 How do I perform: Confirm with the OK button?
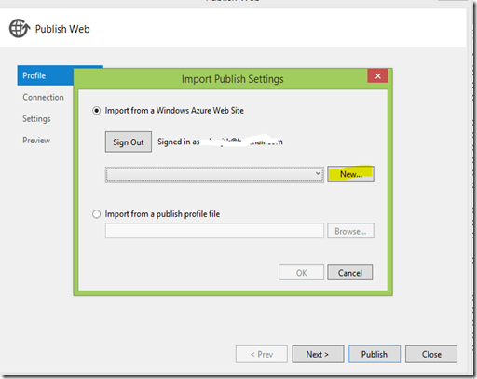(301, 273)
